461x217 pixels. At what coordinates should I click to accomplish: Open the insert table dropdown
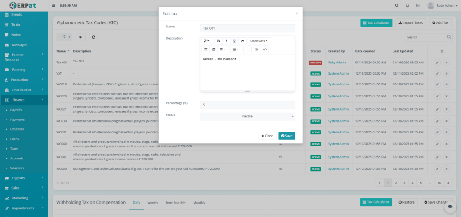pyautogui.click(x=236, y=49)
